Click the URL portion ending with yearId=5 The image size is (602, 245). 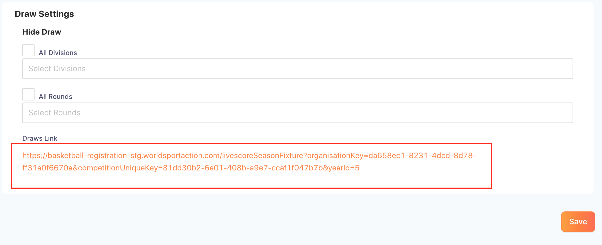click(191, 168)
